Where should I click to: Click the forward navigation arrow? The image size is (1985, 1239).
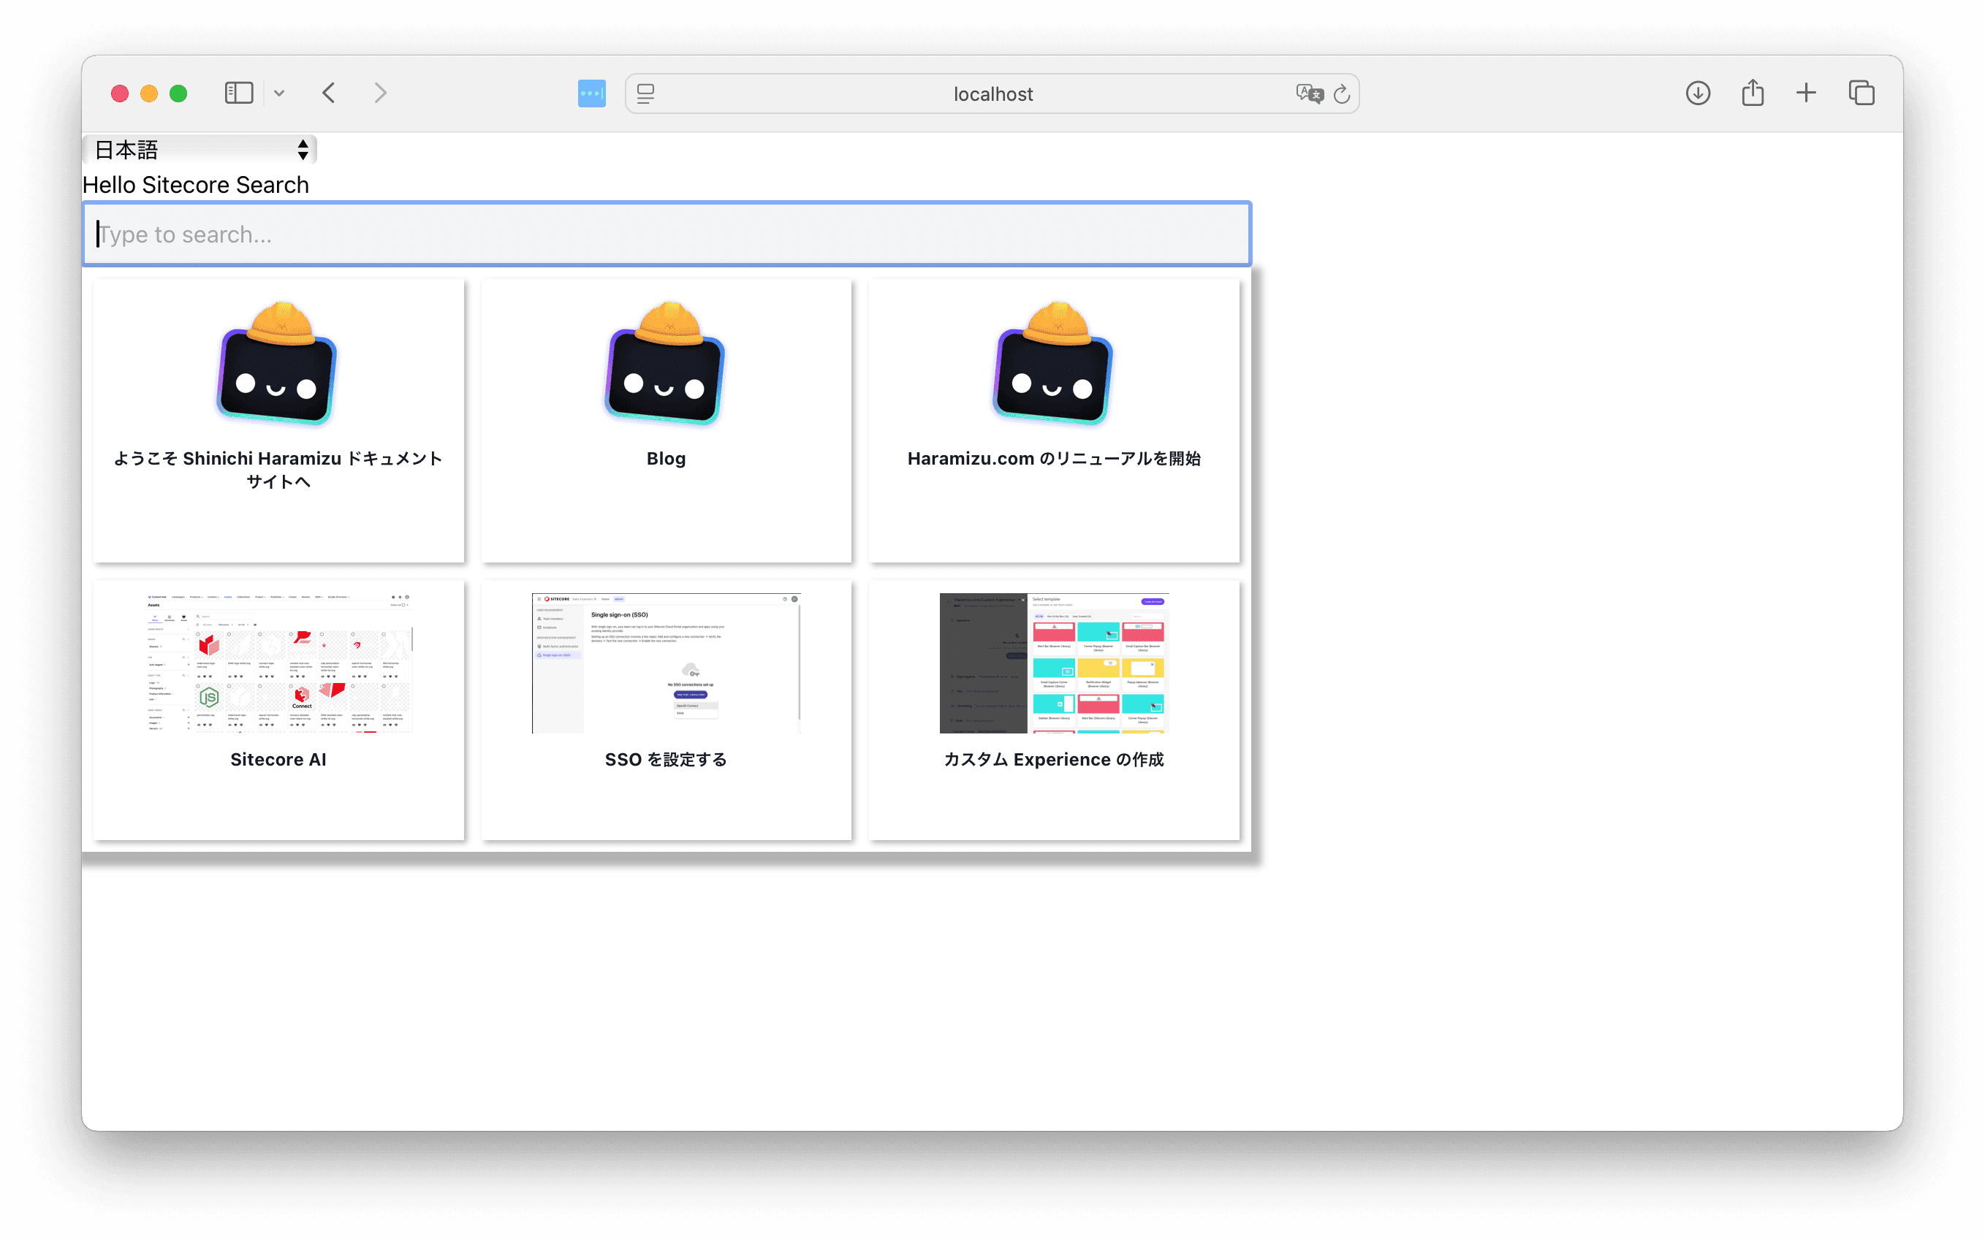click(x=380, y=94)
